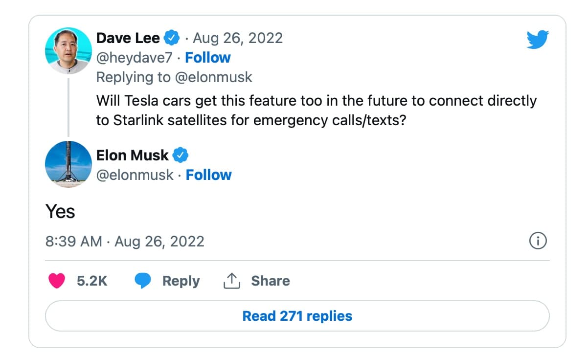Click Elon Musk's verified badge
588x356 pixels.
coord(181,156)
